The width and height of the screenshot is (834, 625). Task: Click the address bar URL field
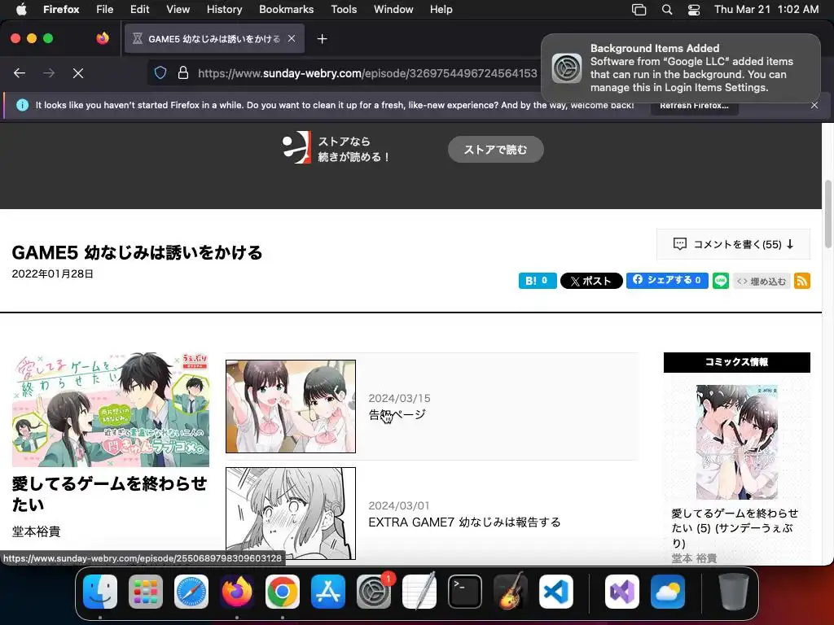[x=367, y=72]
